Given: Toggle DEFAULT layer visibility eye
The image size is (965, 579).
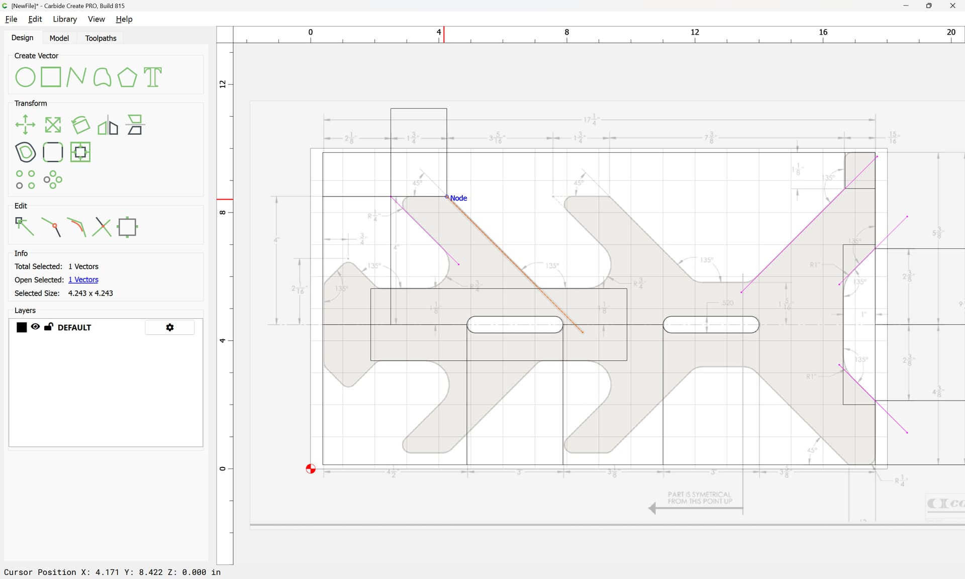Looking at the screenshot, I should click(35, 327).
